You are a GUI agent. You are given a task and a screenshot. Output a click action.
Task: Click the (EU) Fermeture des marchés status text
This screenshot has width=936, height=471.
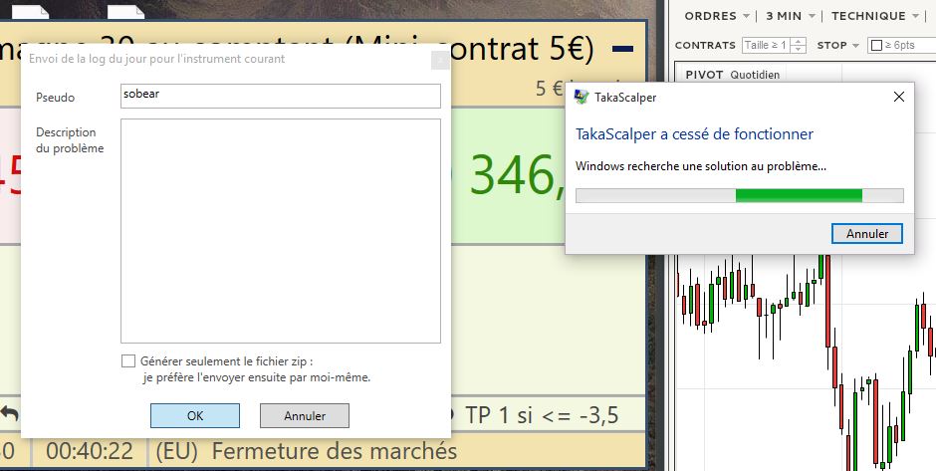pyautogui.click(x=307, y=451)
